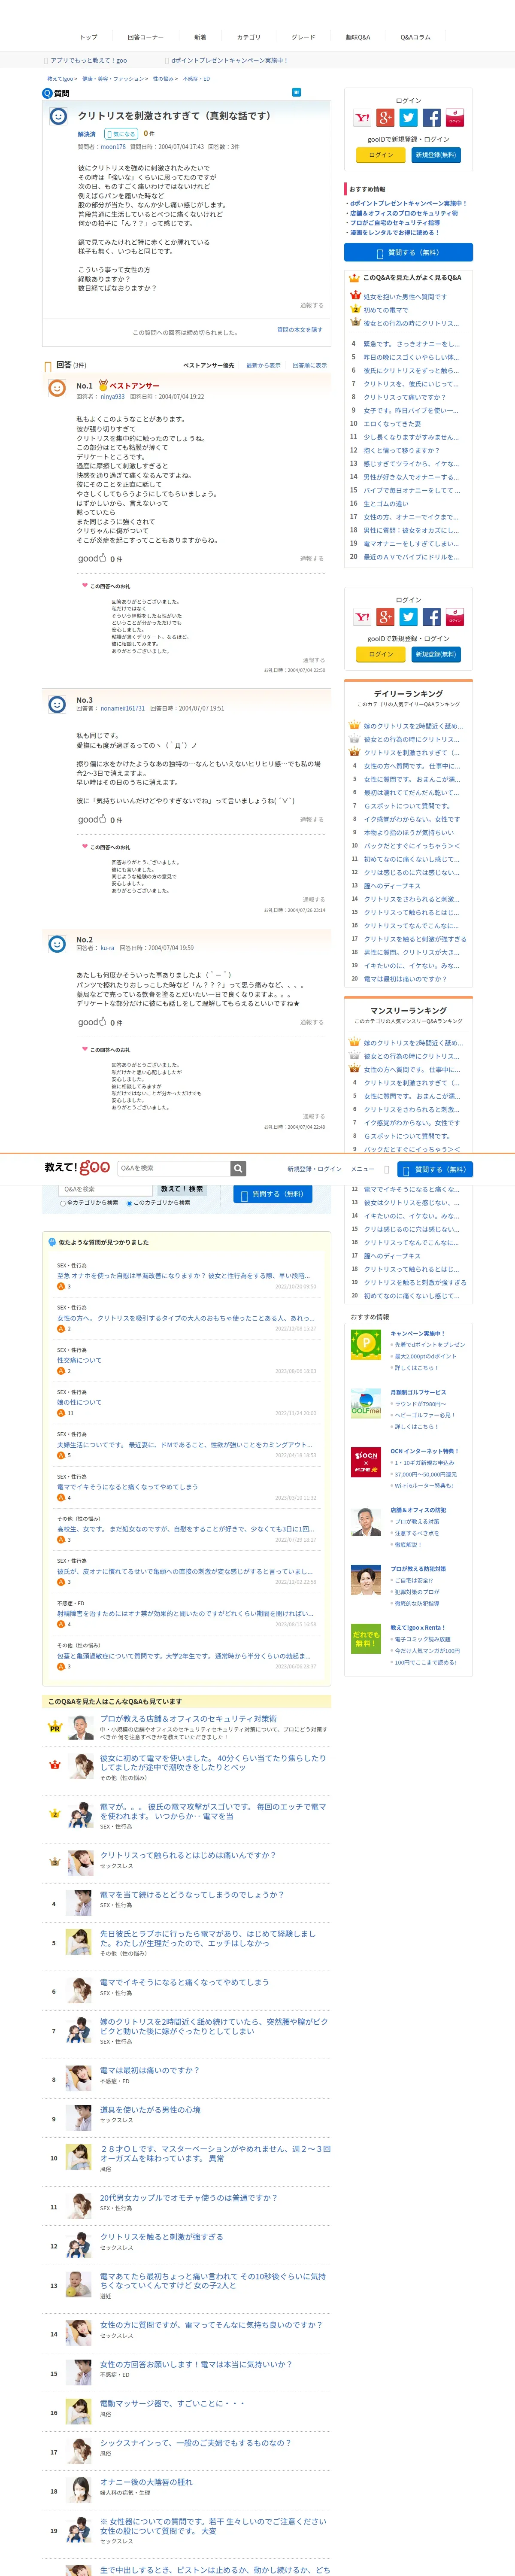Open the Q&Aコラム navigation tab

click(415, 37)
